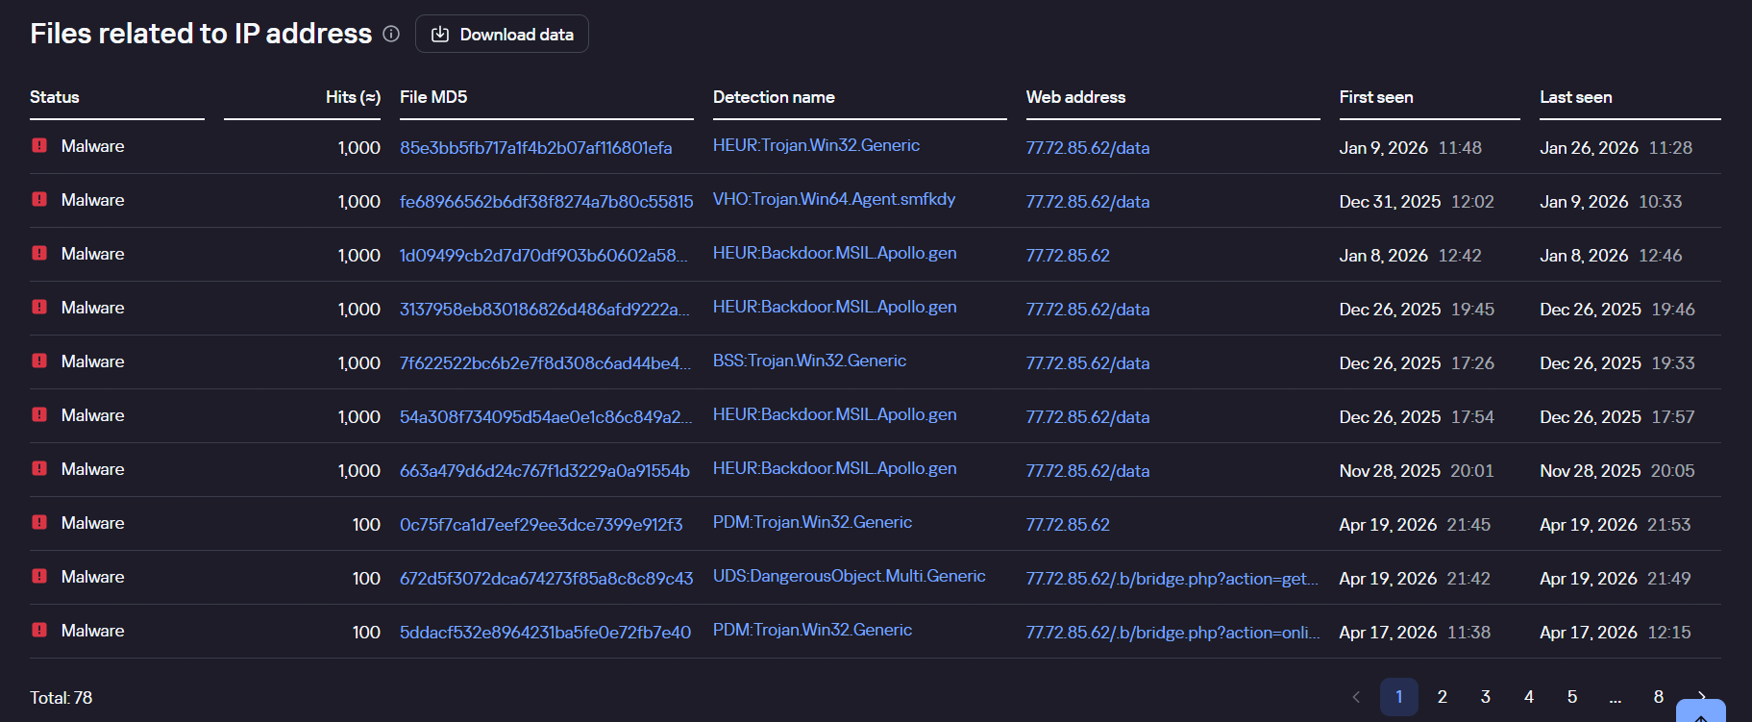Open the MD5 link 672d5f3072dca674273f85a8c8c89c43

point(546,578)
